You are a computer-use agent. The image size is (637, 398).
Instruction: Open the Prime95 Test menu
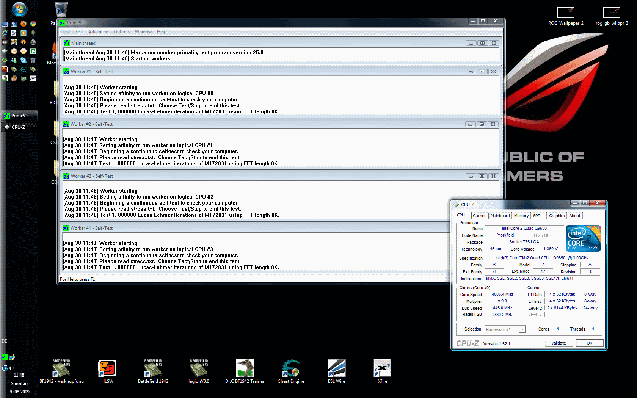pyautogui.click(x=66, y=32)
